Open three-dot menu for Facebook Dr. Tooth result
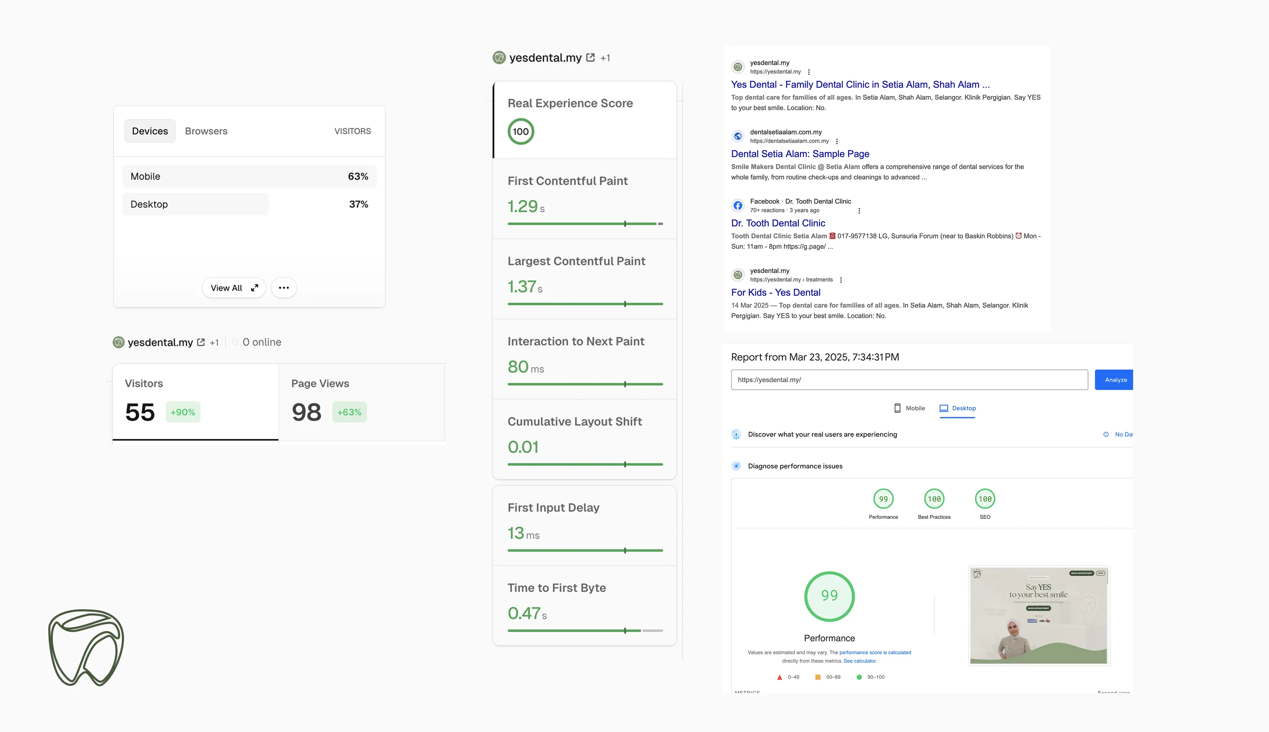 point(859,211)
